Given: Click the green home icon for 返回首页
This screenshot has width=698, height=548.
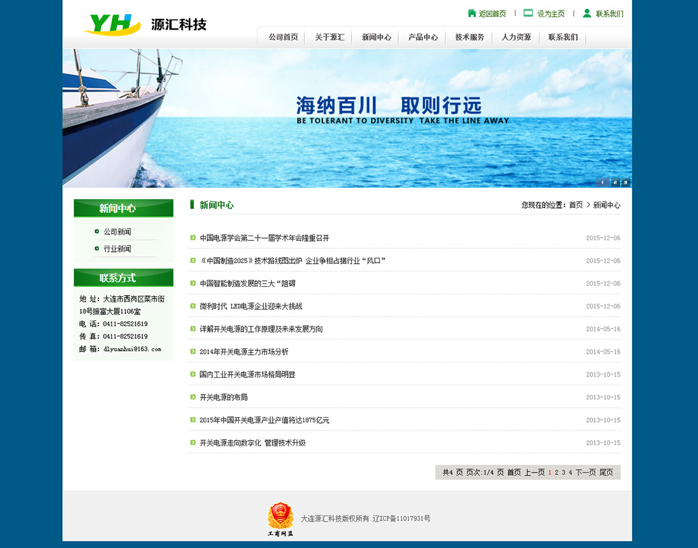Looking at the screenshot, I should 472,13.
